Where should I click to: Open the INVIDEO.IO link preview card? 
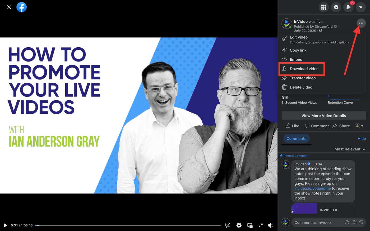coord(323,208)
